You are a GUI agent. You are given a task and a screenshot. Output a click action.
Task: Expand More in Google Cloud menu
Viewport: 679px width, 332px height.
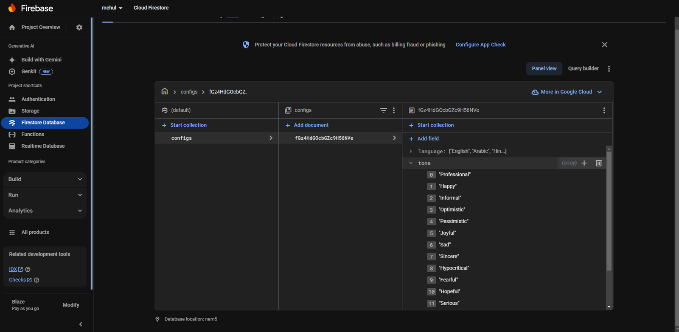pyautogui.click(x=567, y=92)
